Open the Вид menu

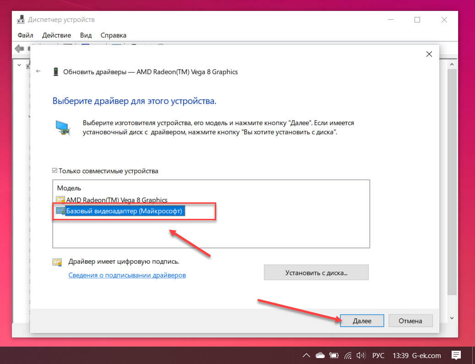[86, 35]
